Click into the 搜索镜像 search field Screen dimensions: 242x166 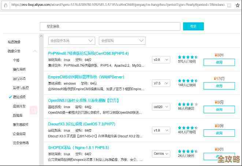110,26
